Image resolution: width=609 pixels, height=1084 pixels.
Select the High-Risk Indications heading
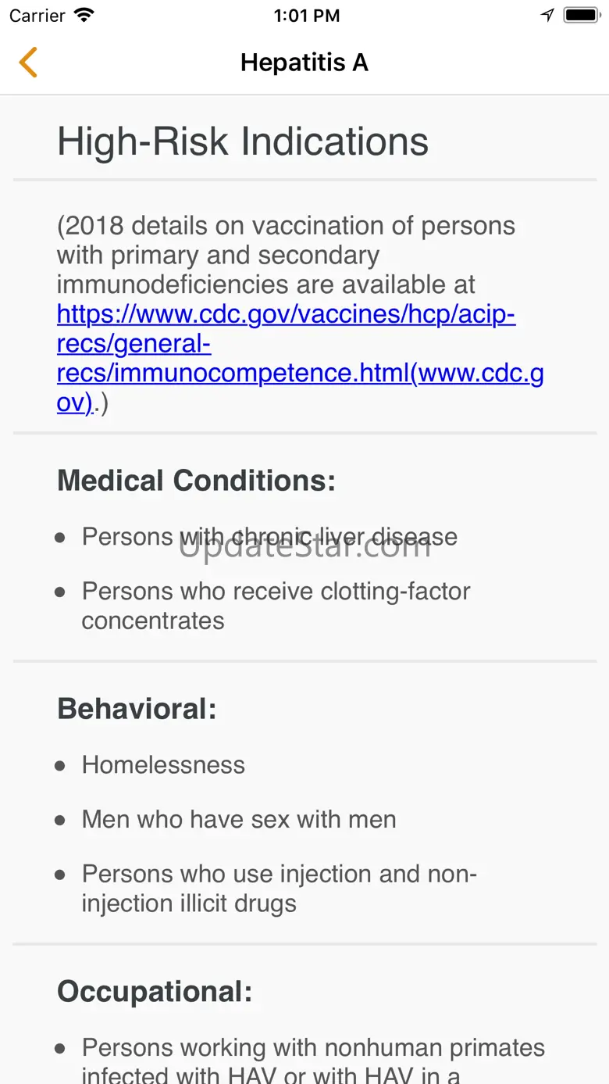coord(243,141)
